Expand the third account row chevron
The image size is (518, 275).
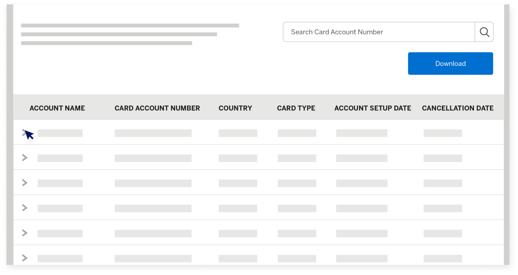click(x=24, y=183)
